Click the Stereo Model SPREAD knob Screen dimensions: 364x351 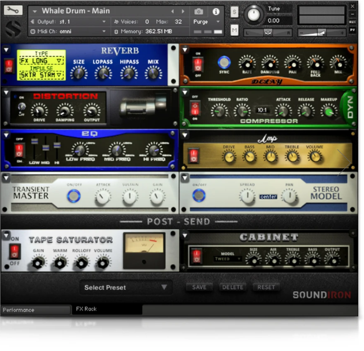pos(247,196)
